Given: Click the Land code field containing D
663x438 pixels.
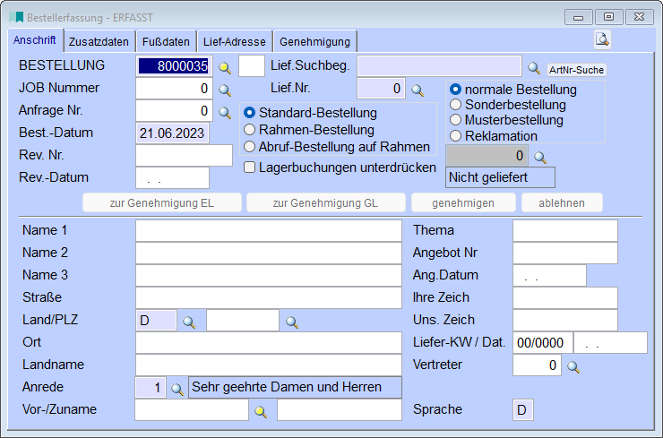Looking at the screenshot, I should (156, 321).
